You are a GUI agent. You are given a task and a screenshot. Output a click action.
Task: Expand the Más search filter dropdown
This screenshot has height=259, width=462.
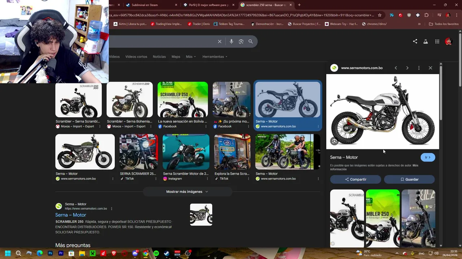(191, 56)
